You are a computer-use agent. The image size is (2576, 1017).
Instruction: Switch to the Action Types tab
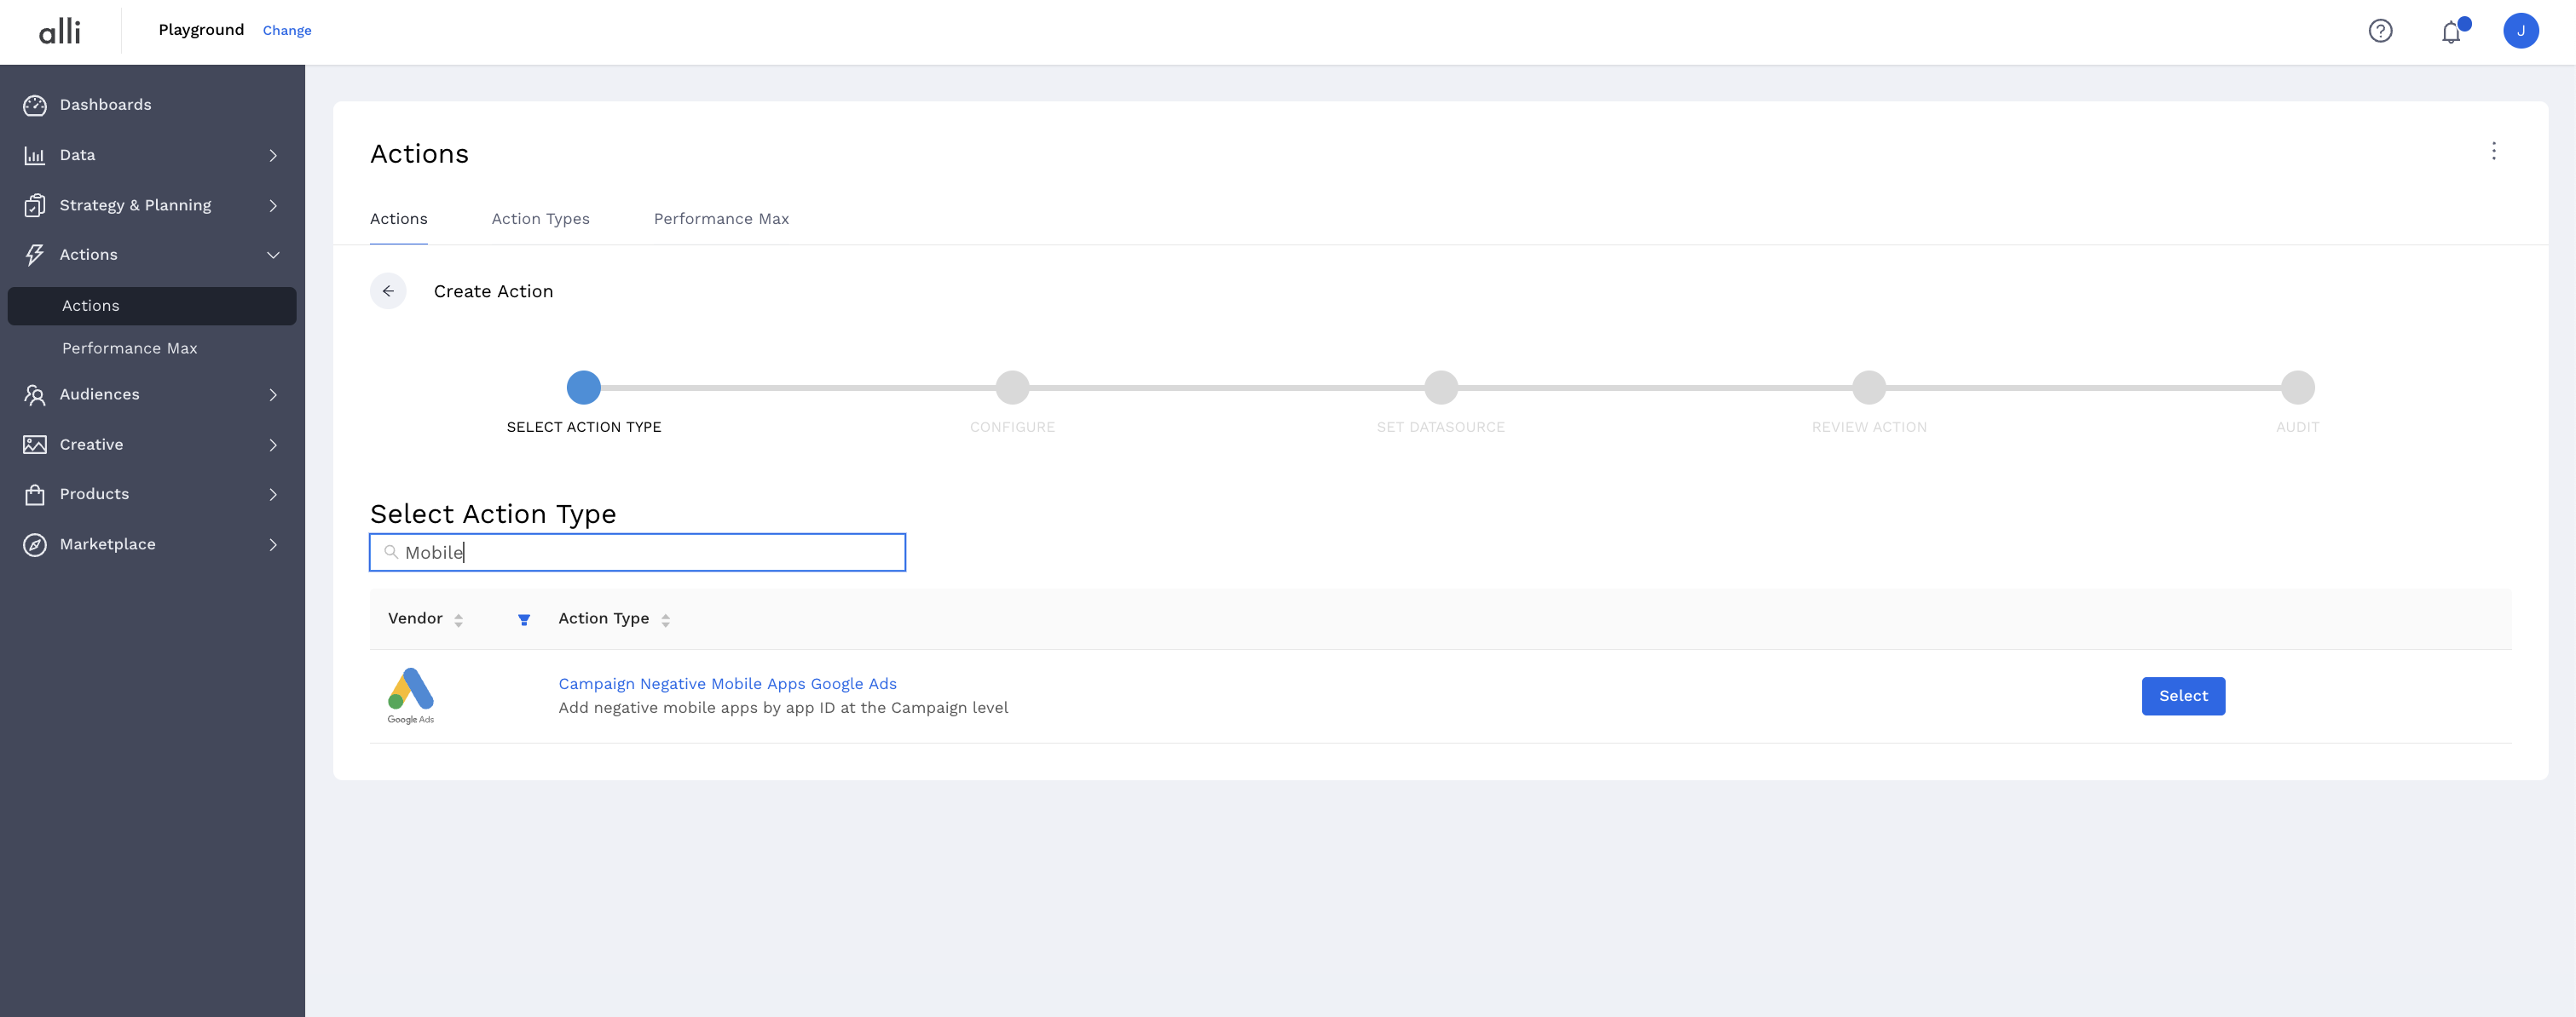[x=540, y=219]
